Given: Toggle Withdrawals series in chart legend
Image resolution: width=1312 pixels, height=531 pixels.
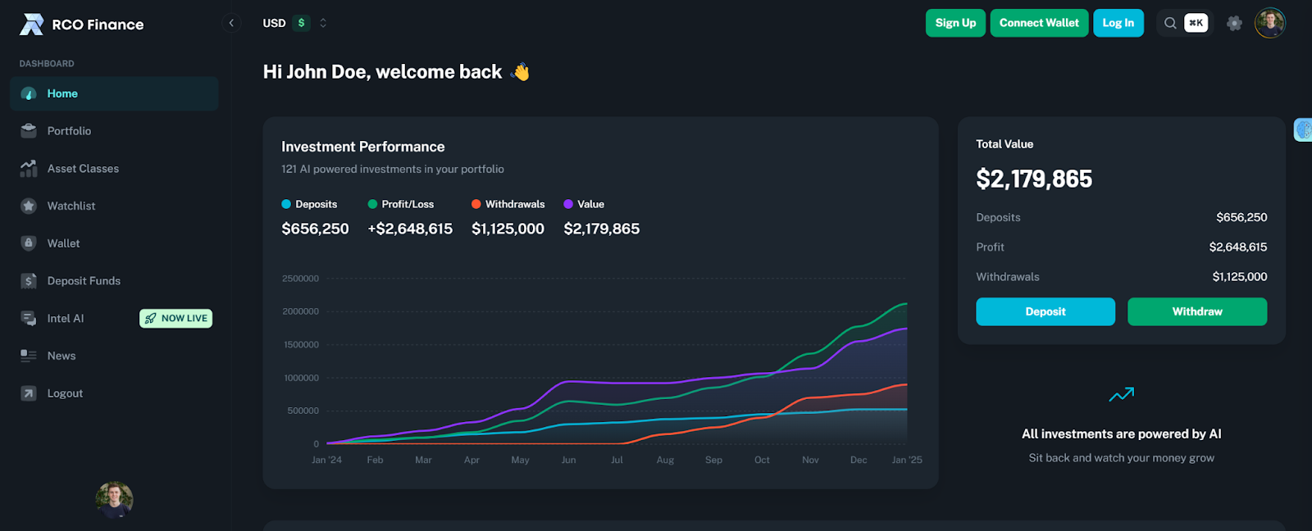Looking at the screenshot, I should point(508,204).
